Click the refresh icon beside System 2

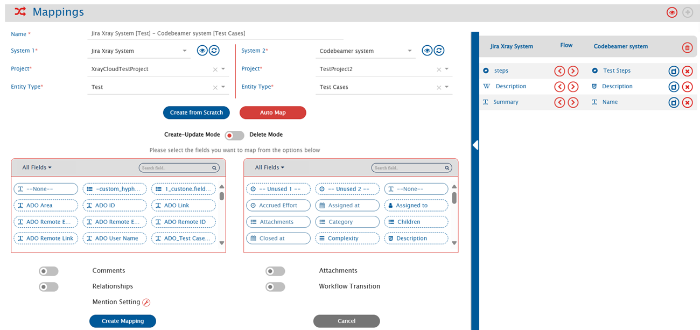[x=439, y=51]
